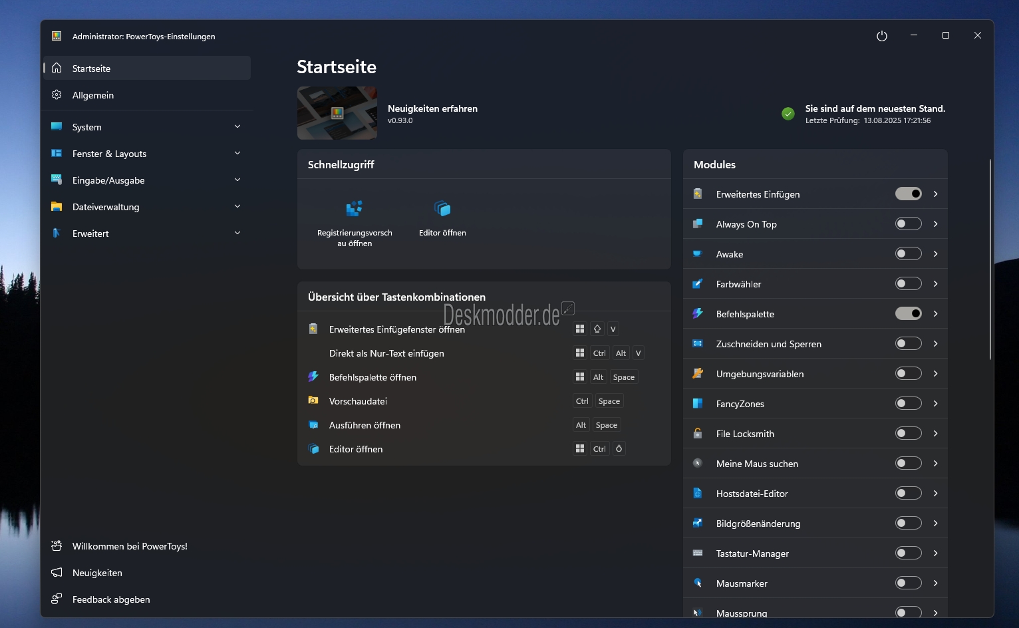Click the Erweitertes Einfügefenster öffnen shortcut row

click(x=484, y=329)
